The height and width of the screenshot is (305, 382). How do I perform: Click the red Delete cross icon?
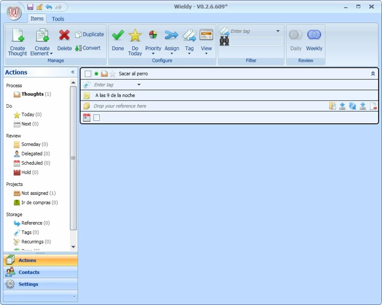coord(64,35)
